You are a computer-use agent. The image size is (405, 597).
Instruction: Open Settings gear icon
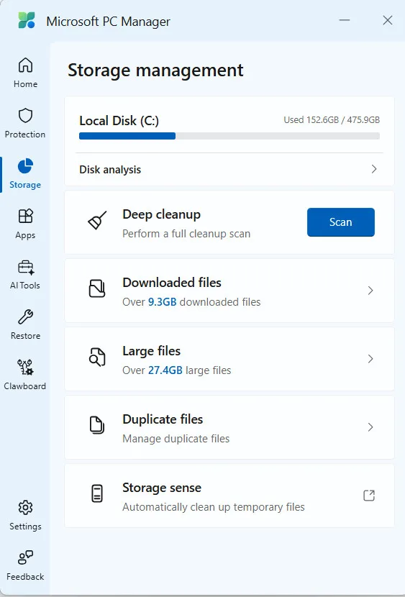point(25,507)
